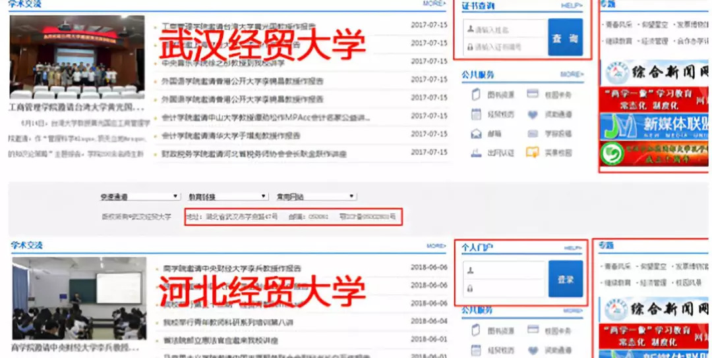Click the 学术交流 heading on the bottom page
712x358 pixels.
(x=27, y=245)
